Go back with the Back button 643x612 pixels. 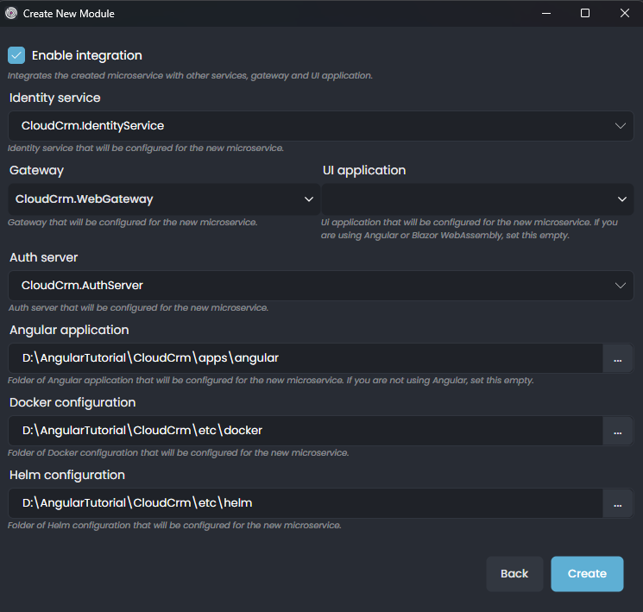pos(514,574)
